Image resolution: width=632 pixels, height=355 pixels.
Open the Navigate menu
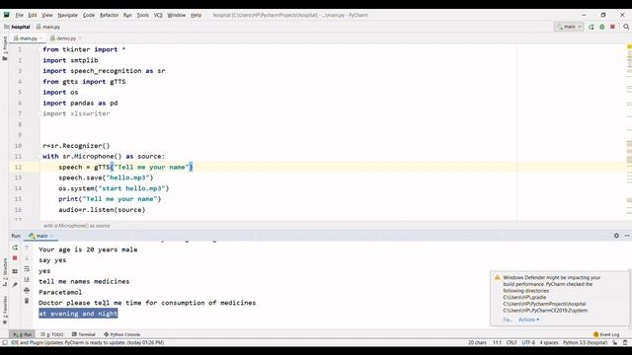point(67,15)
